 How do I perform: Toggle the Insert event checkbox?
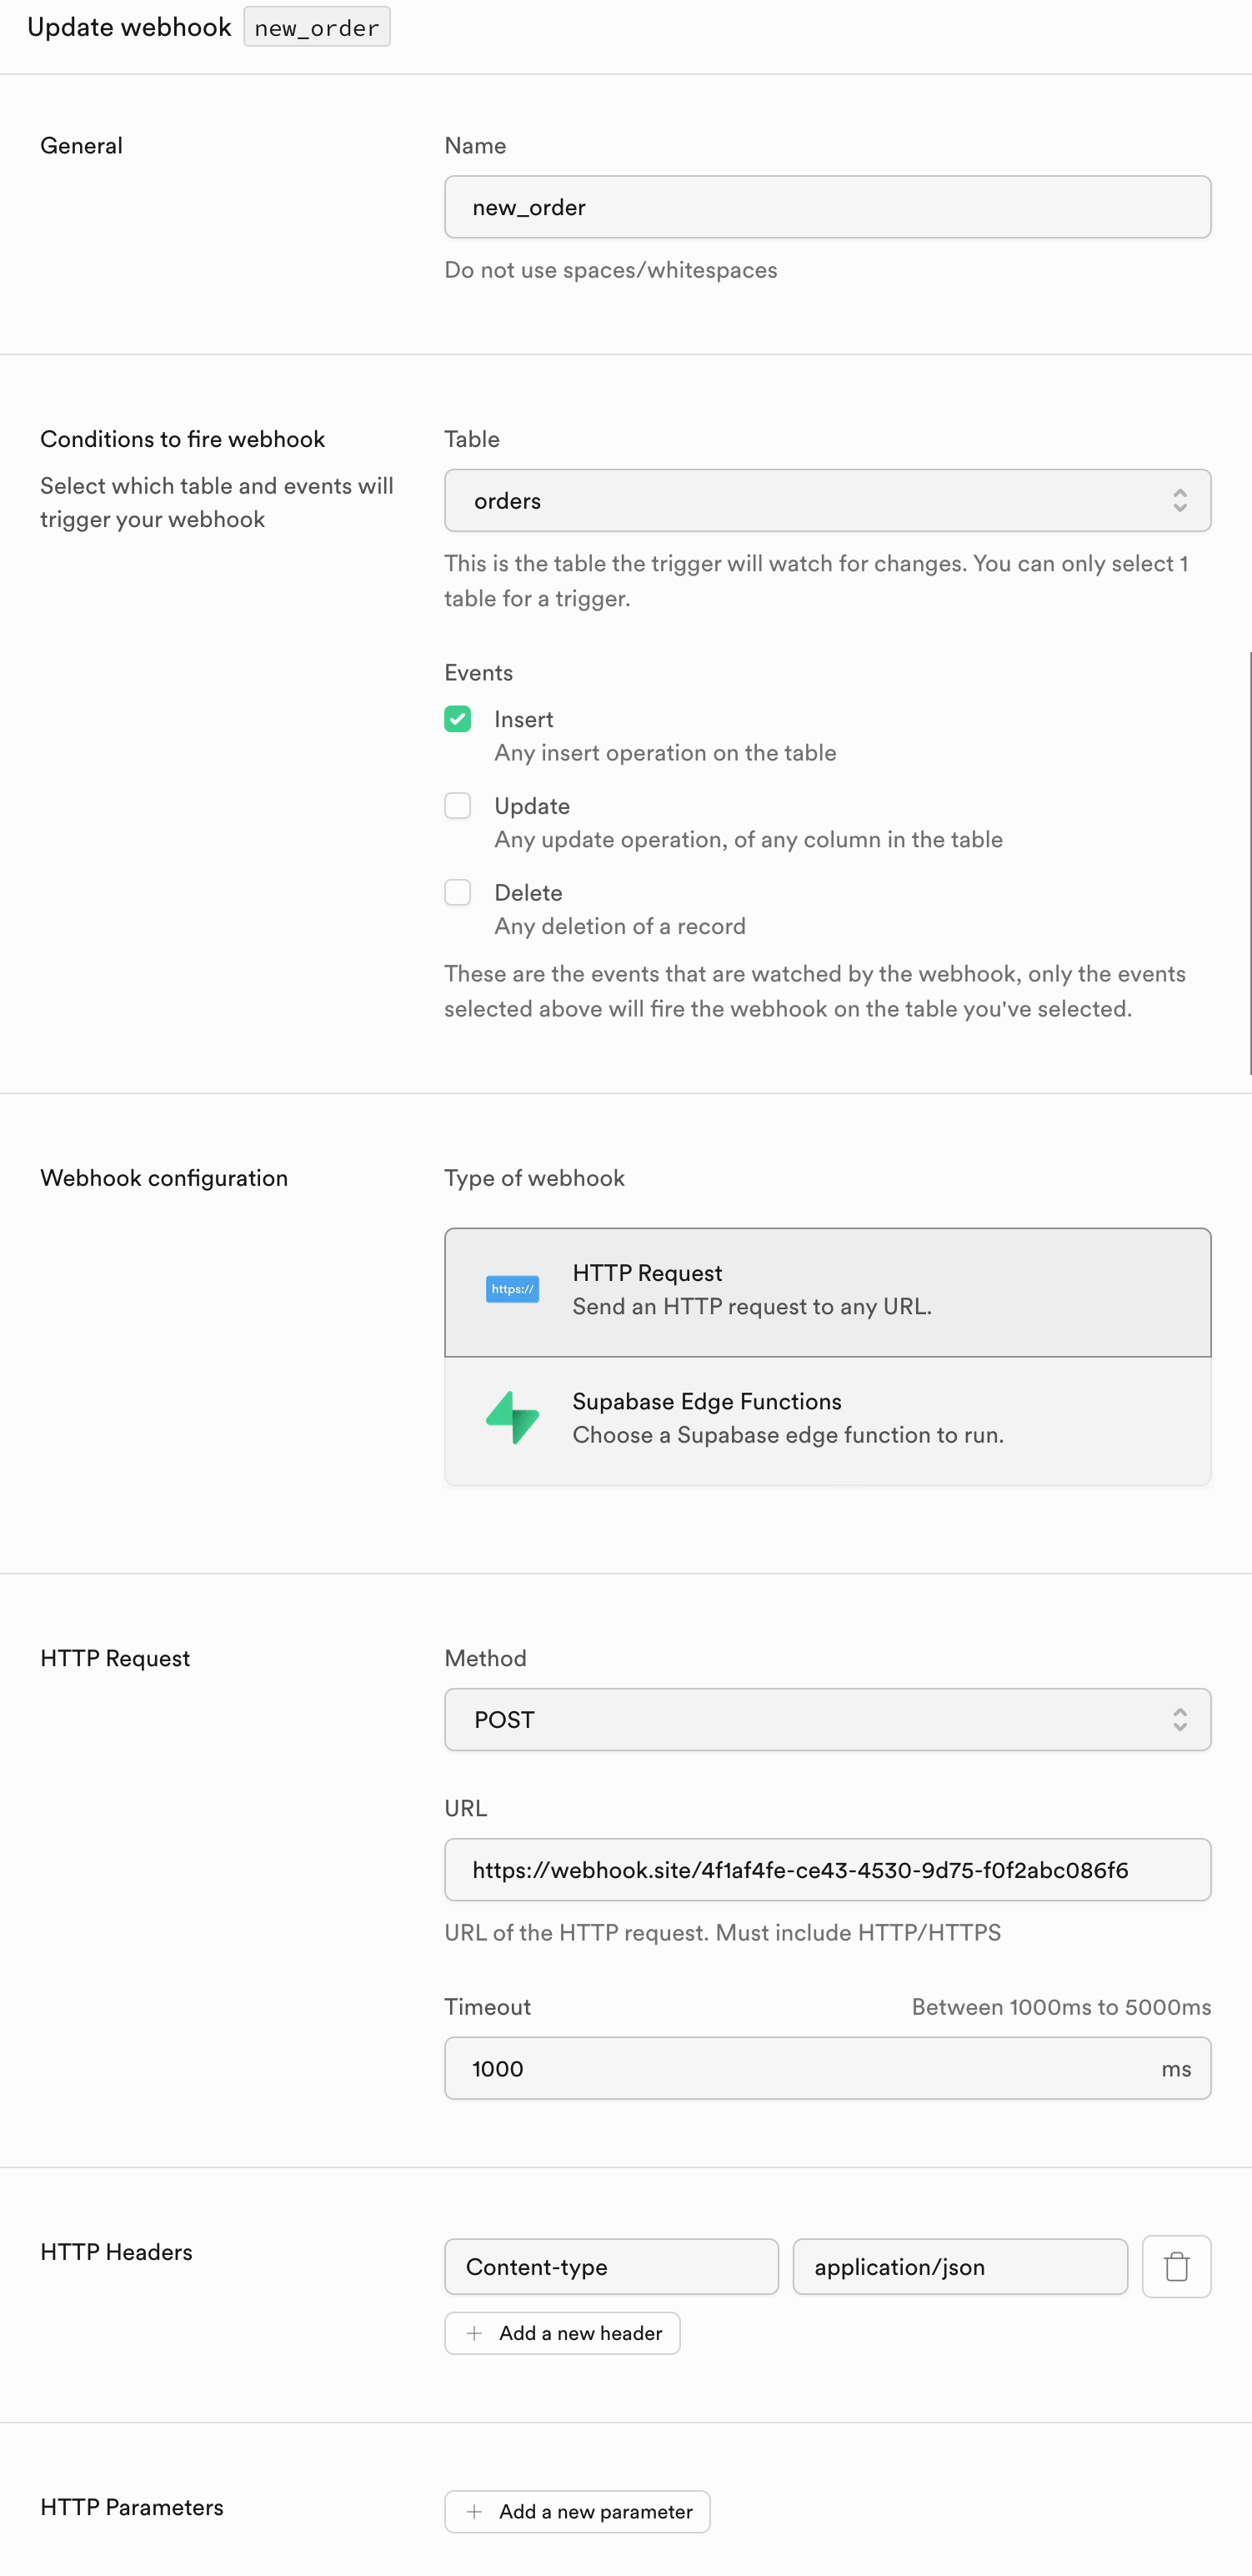(458, 719)
